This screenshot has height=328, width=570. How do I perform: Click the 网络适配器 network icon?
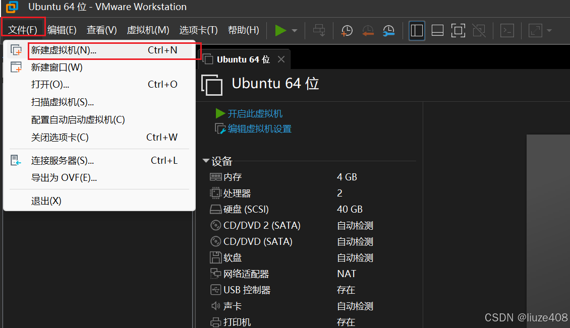click(x=215, y=274)
